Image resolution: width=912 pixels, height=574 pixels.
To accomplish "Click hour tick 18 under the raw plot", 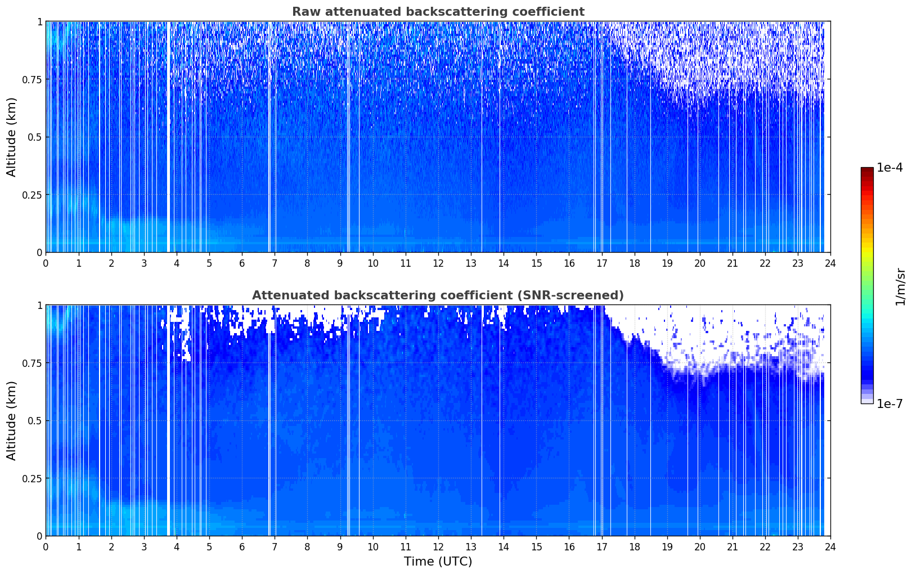I will (634, 263).
